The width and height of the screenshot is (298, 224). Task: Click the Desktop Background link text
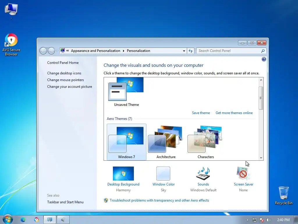123,184
